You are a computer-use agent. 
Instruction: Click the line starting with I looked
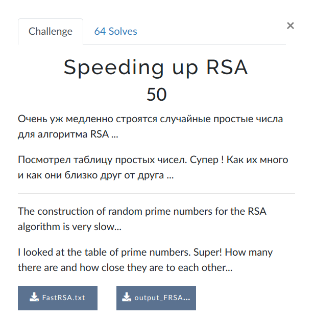point(145,253)
